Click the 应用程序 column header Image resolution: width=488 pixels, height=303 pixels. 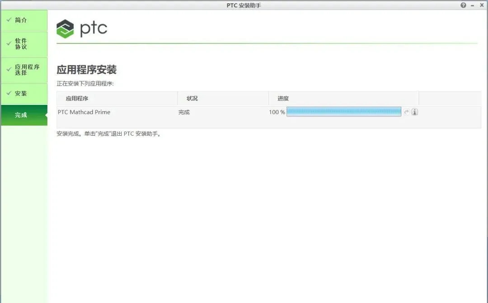coord(117,99)
